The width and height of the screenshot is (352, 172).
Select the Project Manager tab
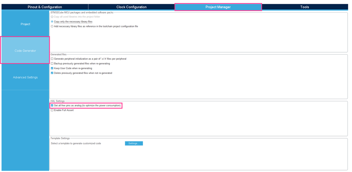(x=218, y=7)
